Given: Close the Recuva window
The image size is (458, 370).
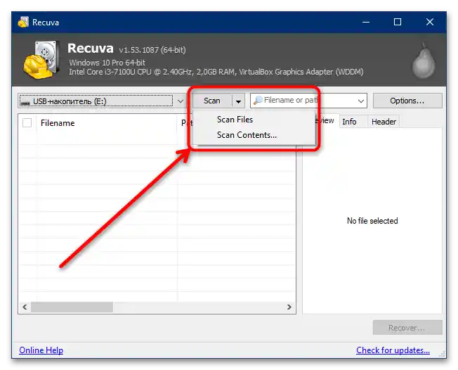Looking at the screenshot, I should coord(430,22).
